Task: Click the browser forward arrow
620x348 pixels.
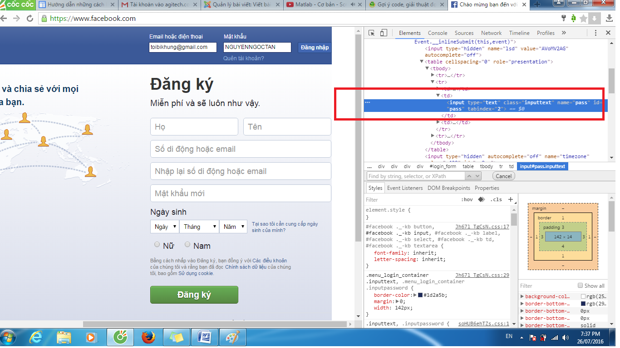Action: tap(17, 19)
